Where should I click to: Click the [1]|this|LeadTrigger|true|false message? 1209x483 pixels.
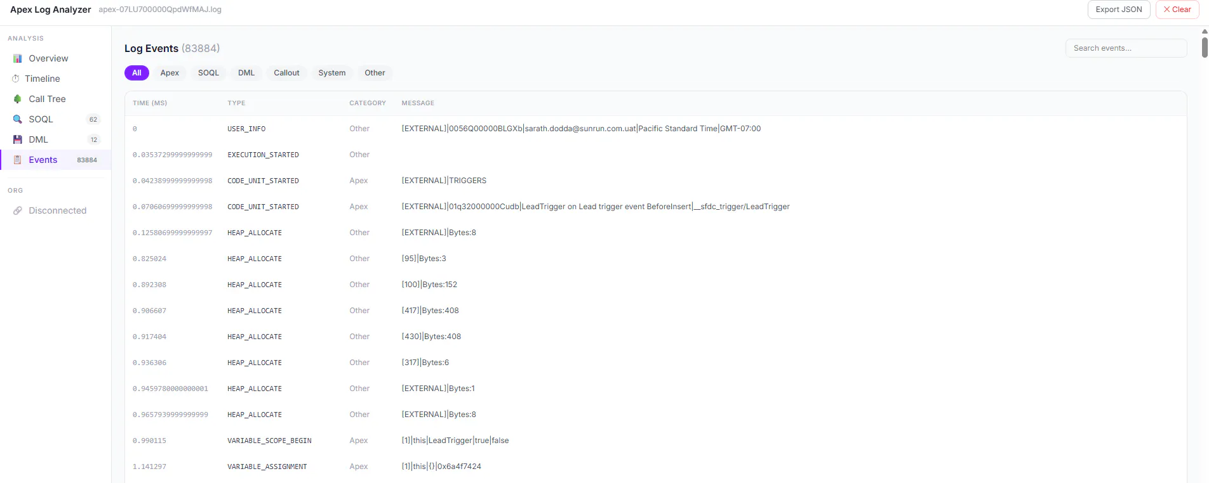[x=455, y=441]
